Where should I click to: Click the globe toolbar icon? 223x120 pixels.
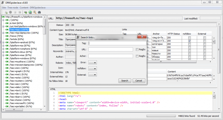coord(30,12)
